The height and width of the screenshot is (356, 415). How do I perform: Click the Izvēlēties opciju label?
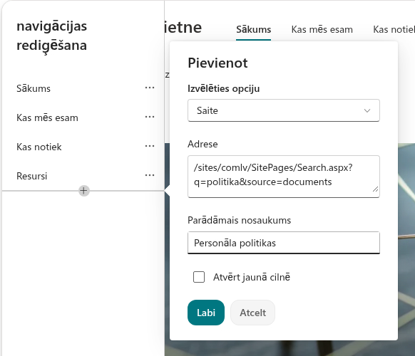[224, 88]
